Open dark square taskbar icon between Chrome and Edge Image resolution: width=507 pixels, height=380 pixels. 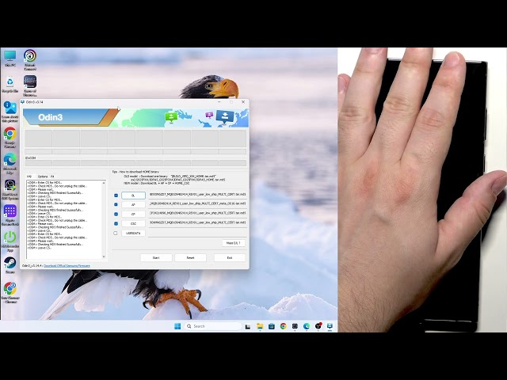point(295,326)
